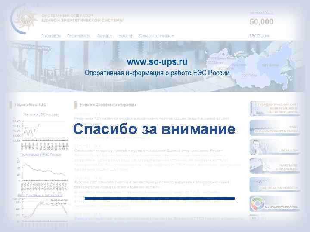Viewport: 310px width, 232px height.
Task: Click the colorful Minenergo circular emblem
Action: [257, 204]
